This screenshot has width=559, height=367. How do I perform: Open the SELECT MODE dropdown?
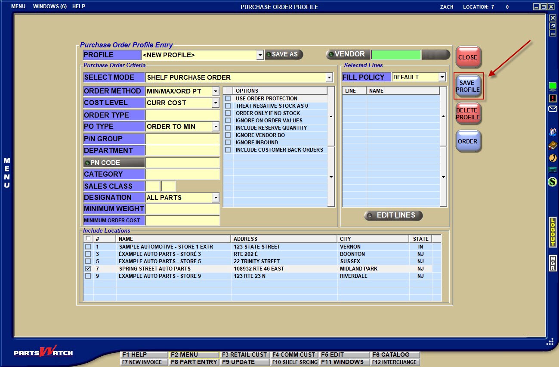tap(329, 78)
